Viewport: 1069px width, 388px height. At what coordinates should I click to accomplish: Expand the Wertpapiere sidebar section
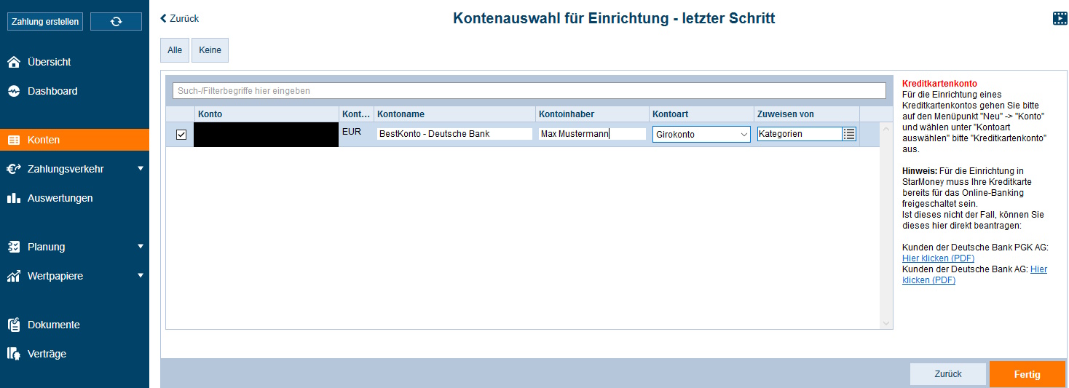(141, 276)
